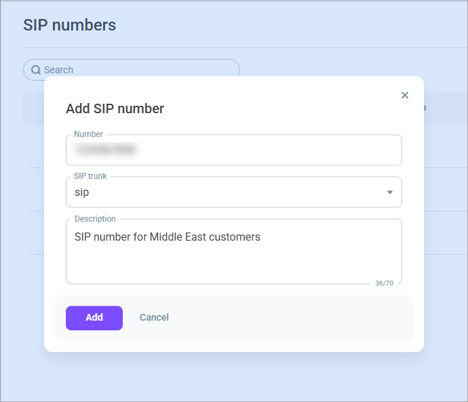
Task: Focus the Number input field
Action: tap(234, 150)
